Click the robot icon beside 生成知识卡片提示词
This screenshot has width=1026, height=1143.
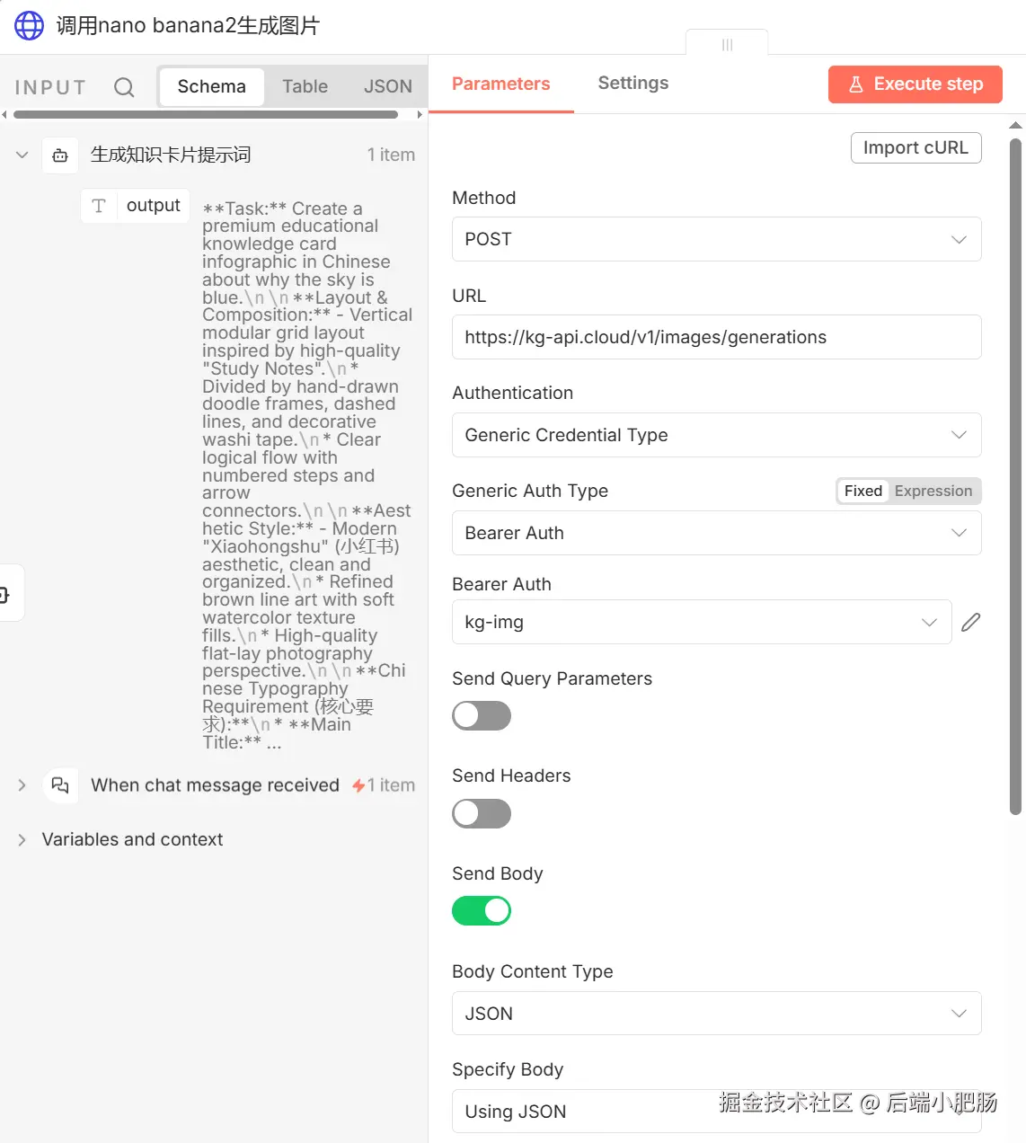[x=60, y=155]
